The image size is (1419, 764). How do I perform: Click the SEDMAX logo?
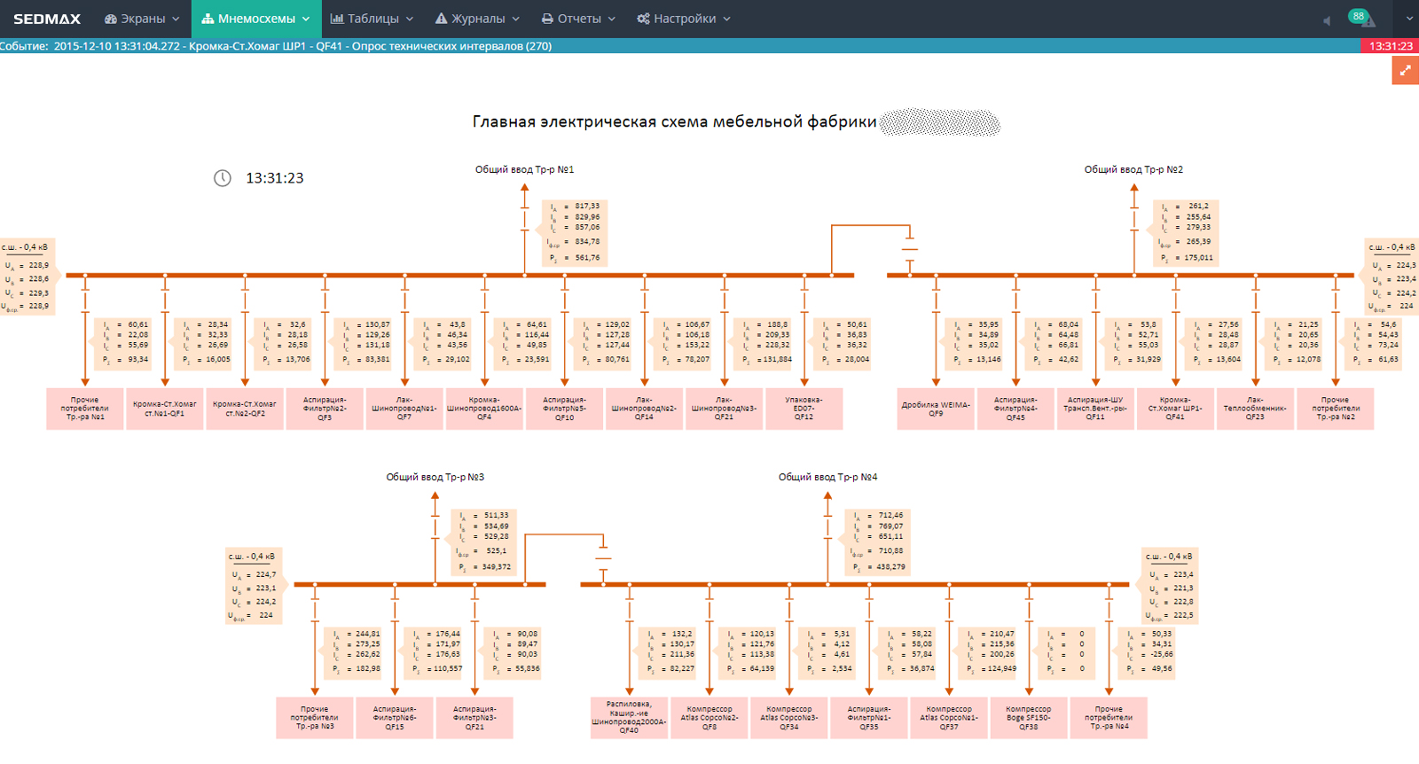point(47,19)
